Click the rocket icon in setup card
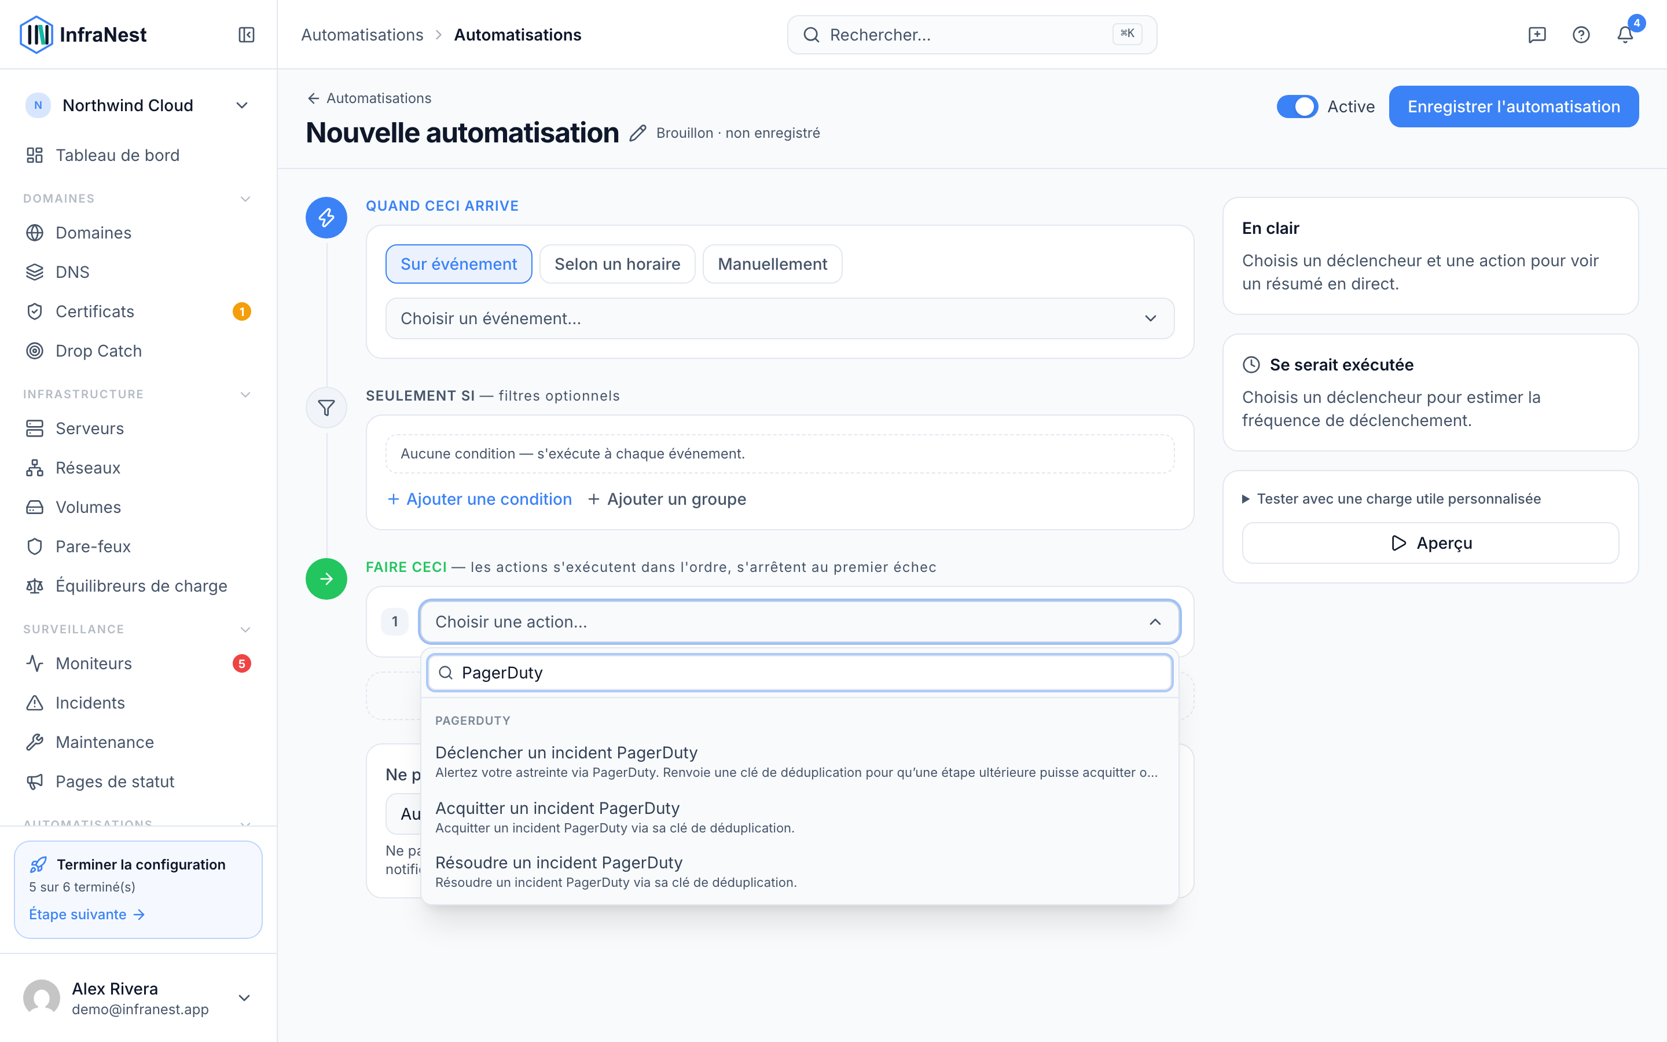1667x1042 pixels. click(x=39, y=864)
